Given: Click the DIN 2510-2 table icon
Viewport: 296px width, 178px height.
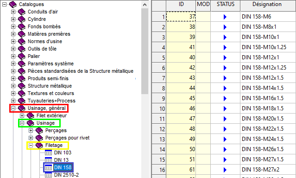Looking at the screenshot, I should click(x=48, y=175).
